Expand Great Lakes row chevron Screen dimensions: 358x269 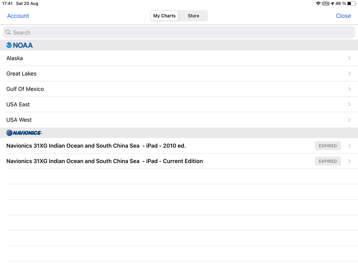click(349, 74)
